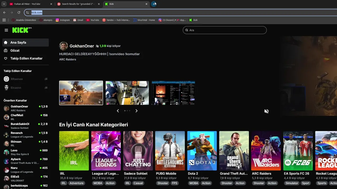The height and width of the screenshot is (189, 337).
Task: Open recommended channel EliEsS
Action: point(26,178)
